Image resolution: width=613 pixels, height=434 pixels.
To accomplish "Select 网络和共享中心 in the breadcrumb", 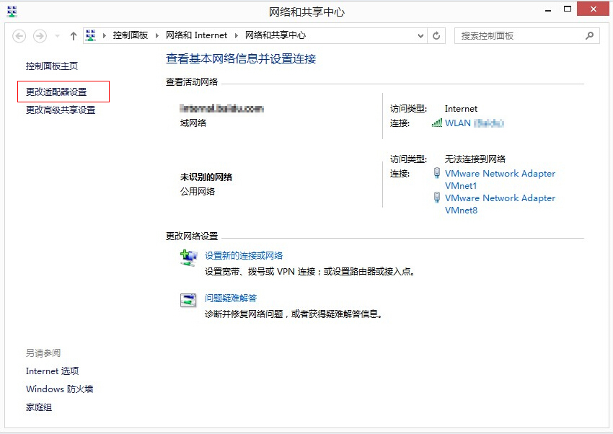I will click(276, 35).
